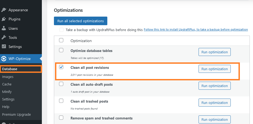
Task: Click the 'Optimize database tables' label
Action: 91,51
